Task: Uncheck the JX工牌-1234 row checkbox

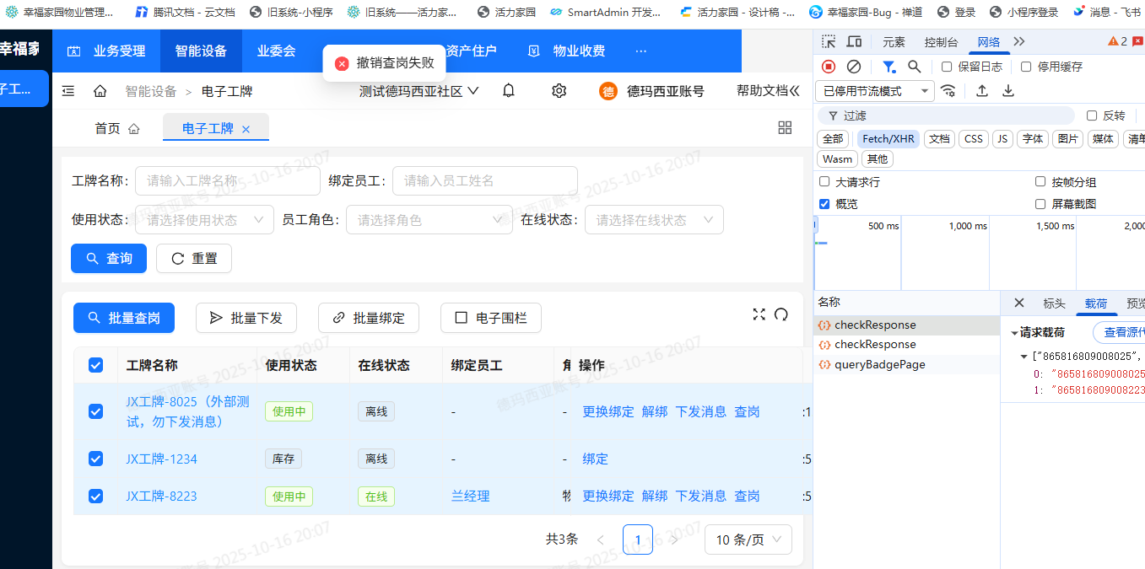Action: (x=96, y=459)
